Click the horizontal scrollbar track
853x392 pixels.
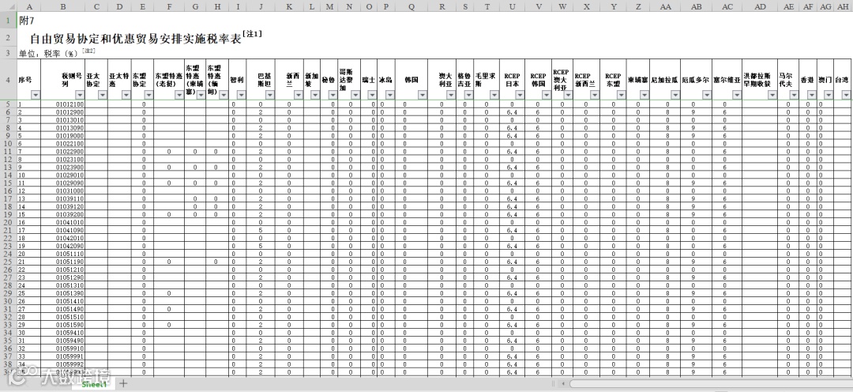pos(710,383)
